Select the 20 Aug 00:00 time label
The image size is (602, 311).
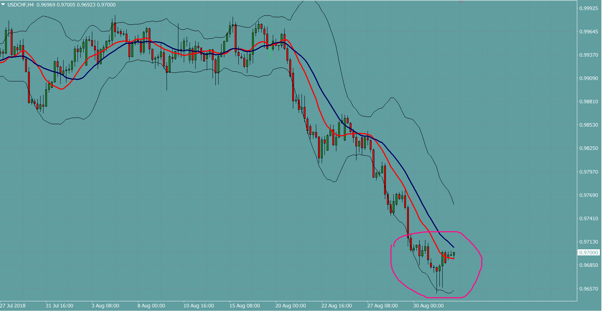point(290,306)
